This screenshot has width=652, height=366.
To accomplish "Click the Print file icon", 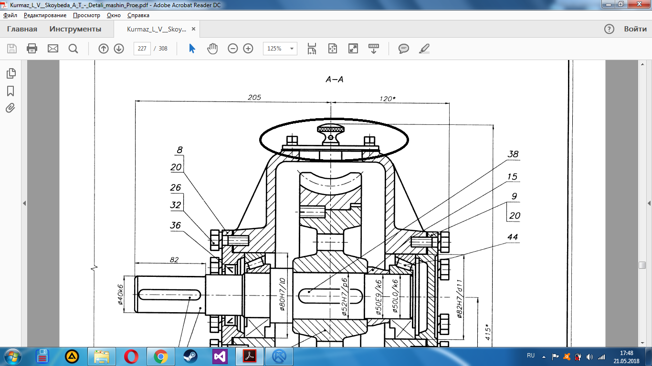I will [x=32, y=49].
